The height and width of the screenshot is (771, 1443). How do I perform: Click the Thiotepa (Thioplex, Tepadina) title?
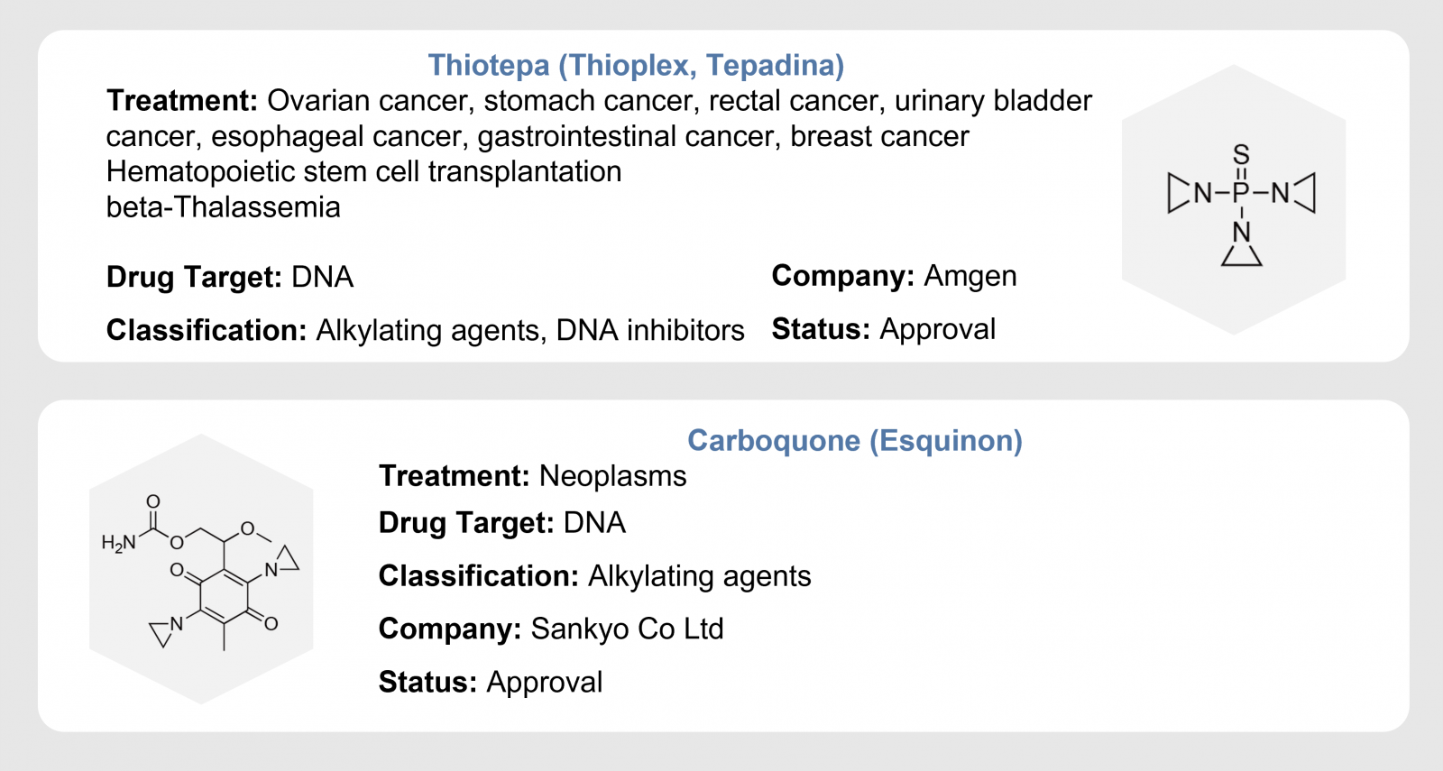[x=636, y=66]
